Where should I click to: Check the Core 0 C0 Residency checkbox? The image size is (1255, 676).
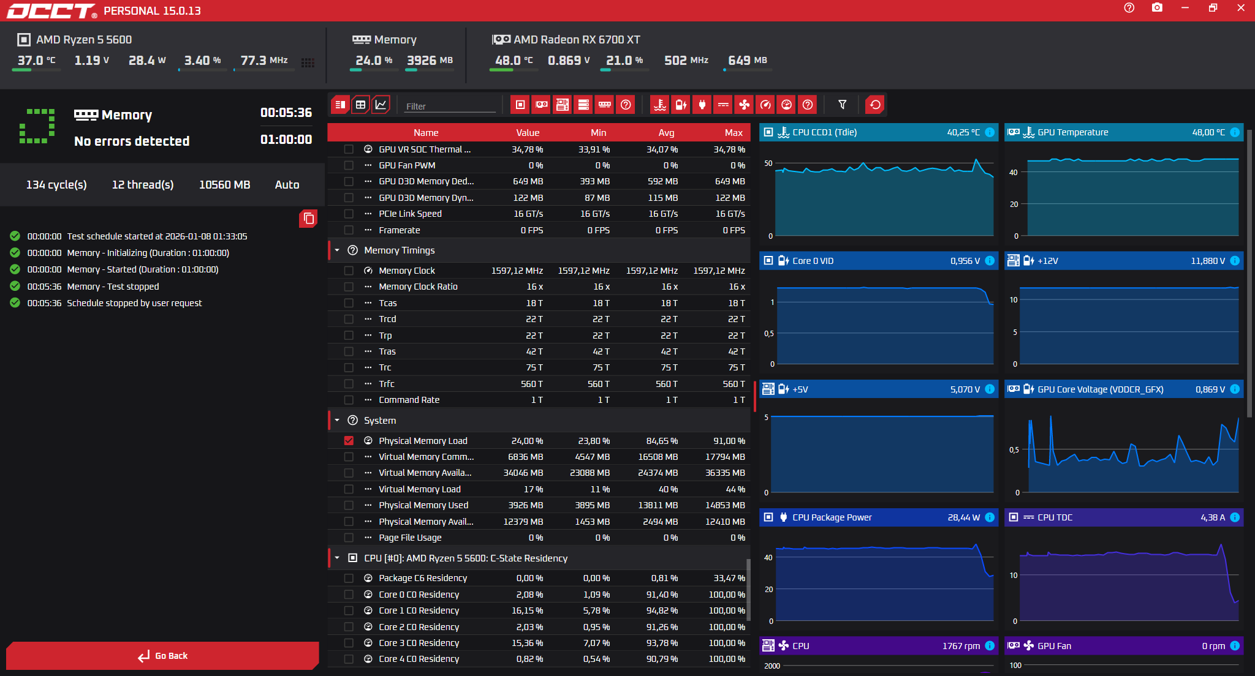tap(349, 595)
